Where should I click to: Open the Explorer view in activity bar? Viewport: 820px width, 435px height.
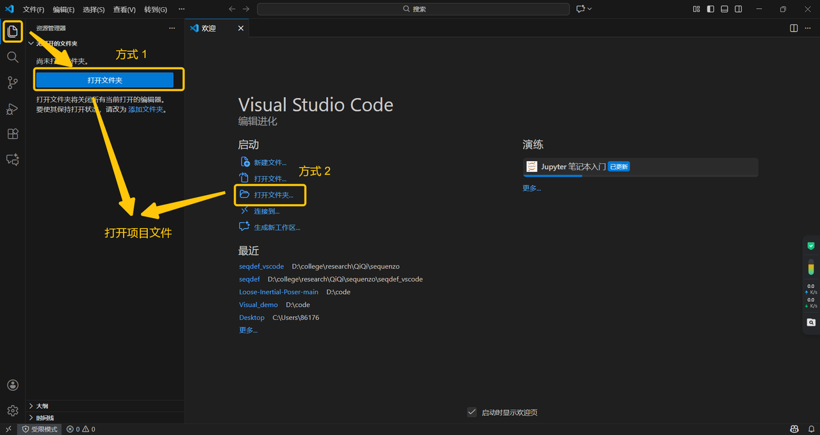pyautogui.click(x=12, y=31)
